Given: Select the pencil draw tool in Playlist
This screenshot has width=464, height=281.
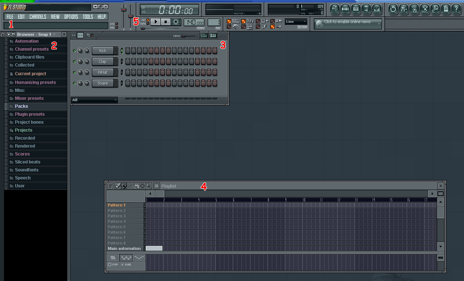Looking at the screenshot, I should coord(118,186).
